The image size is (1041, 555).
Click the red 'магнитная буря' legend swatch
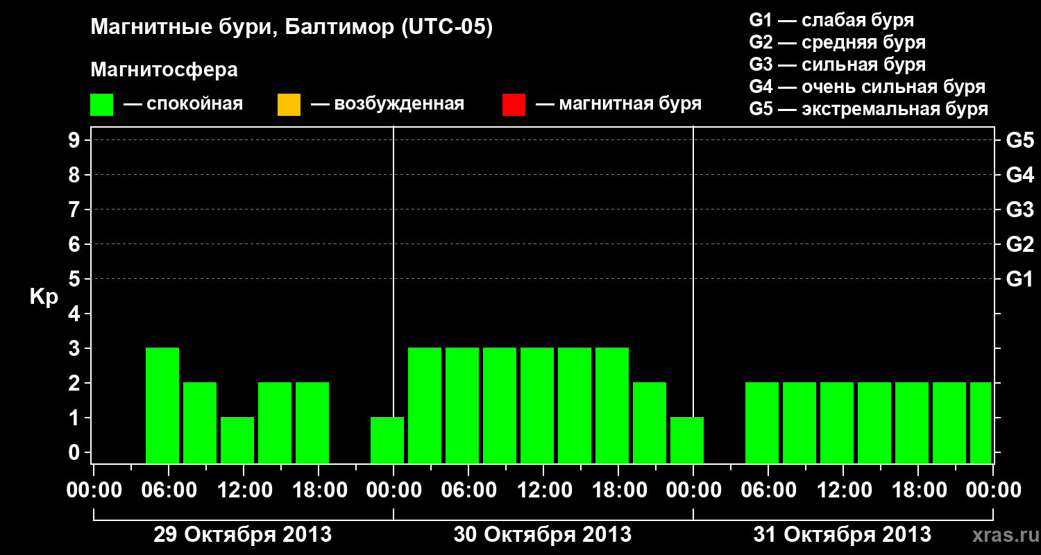pos(514,105)
